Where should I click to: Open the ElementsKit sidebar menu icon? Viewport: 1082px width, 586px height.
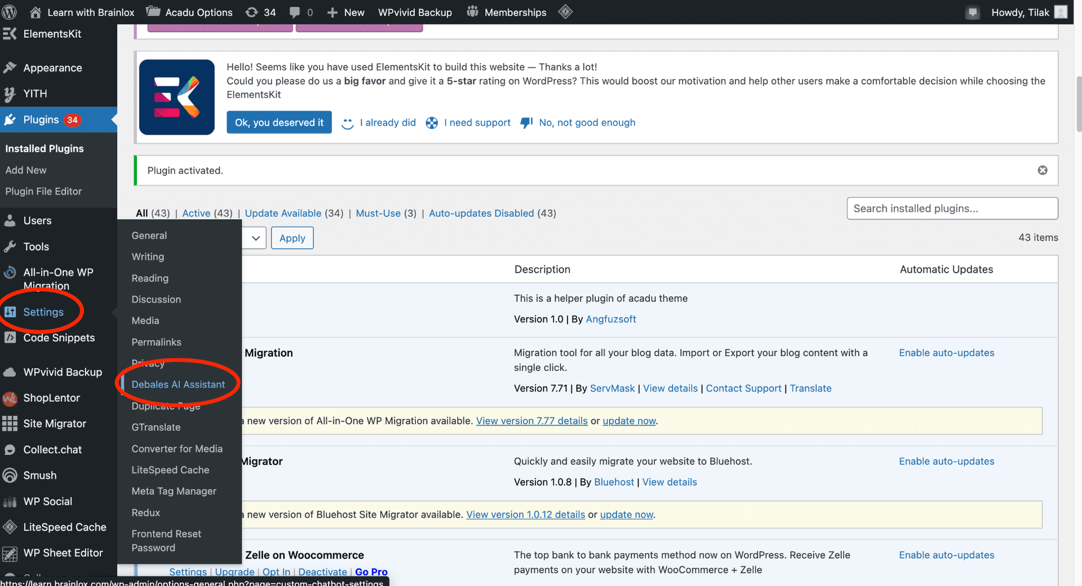(x=10, y=34)
